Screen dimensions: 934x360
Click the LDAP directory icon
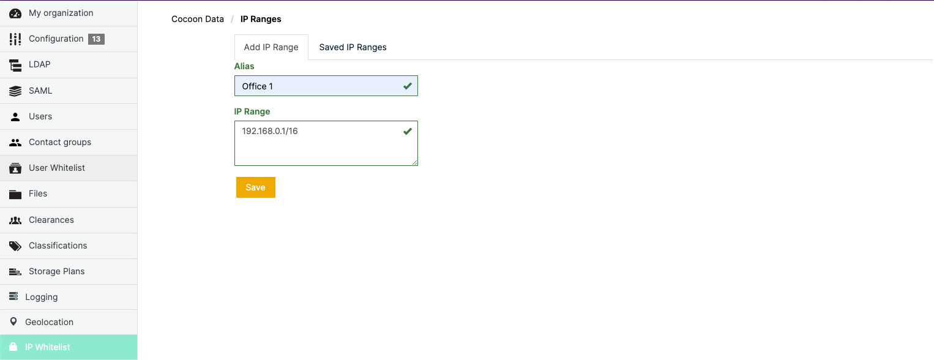15,65
